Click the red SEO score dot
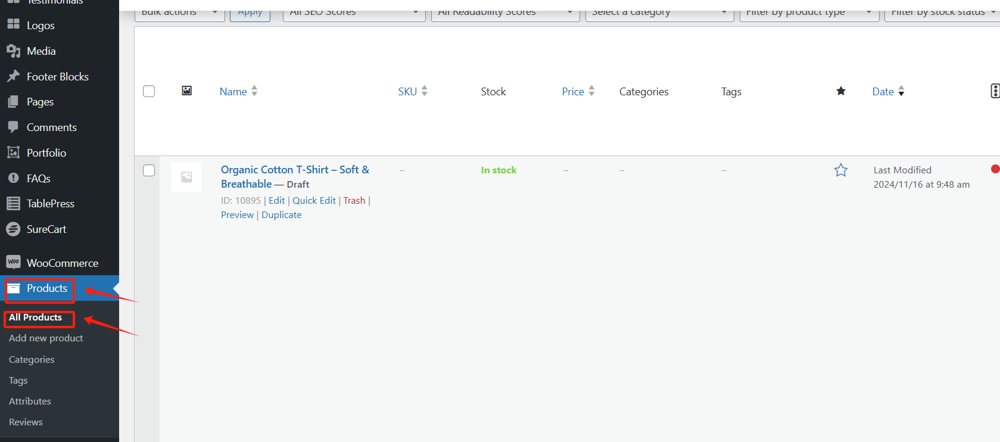Screen dimensions: 1000x442 pos(995,169)
